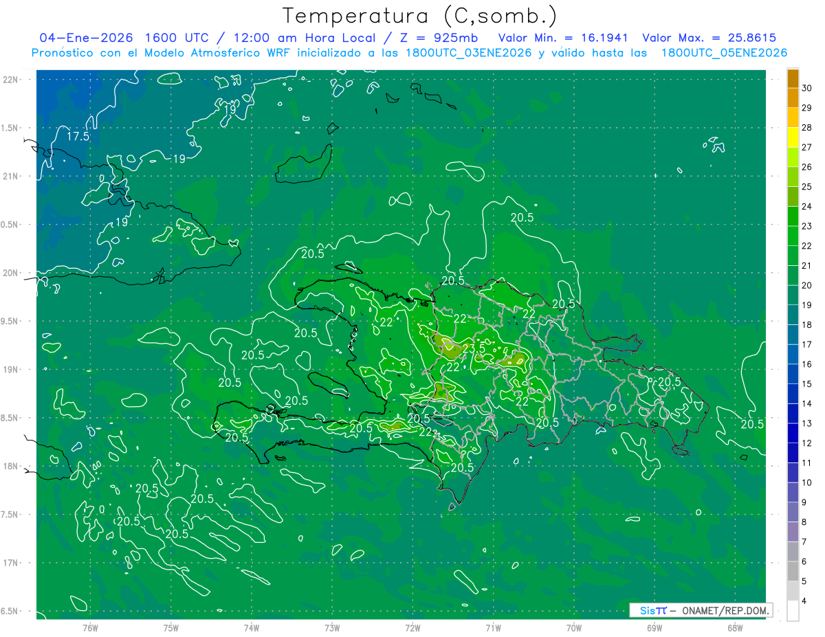Click the legend value 9
Screen dimensions: 825x637
804,502
